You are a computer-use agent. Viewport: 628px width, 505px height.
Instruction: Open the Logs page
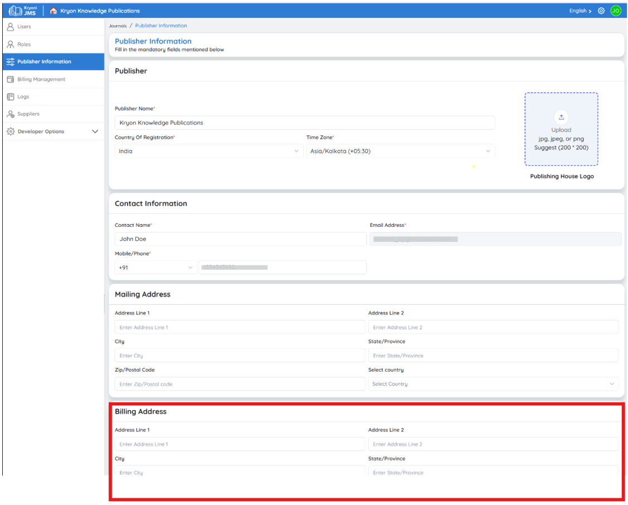(x=53, y=96)
